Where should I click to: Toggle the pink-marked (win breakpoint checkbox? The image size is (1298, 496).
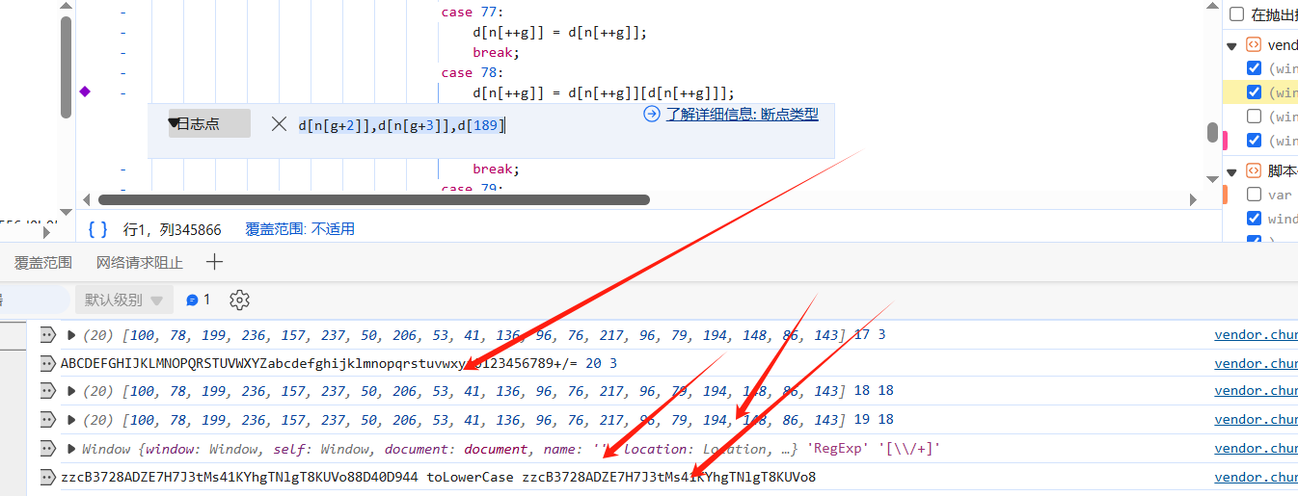pyautogui.click(x=1254, y=141)
